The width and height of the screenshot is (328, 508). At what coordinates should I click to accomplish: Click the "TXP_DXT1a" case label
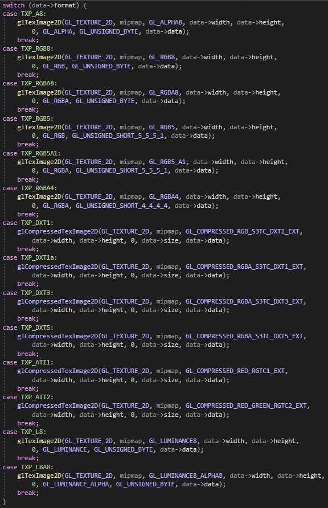[37, 258]
